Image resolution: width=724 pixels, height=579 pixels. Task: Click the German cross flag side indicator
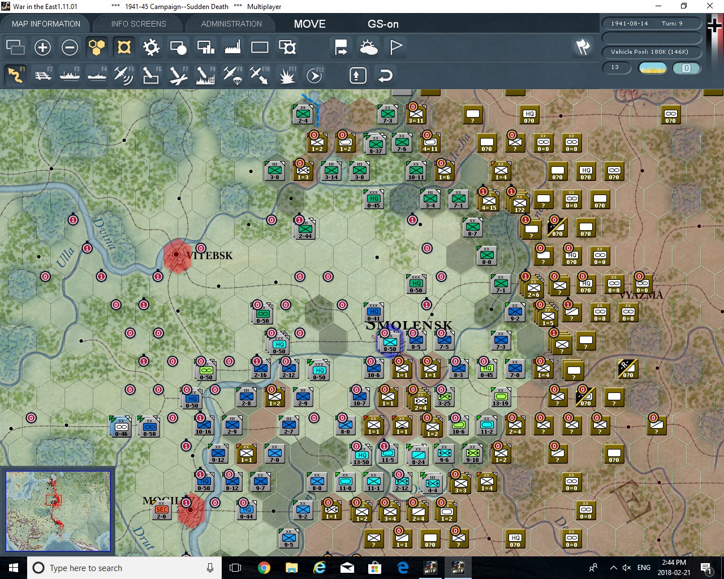tap(715, 25)
